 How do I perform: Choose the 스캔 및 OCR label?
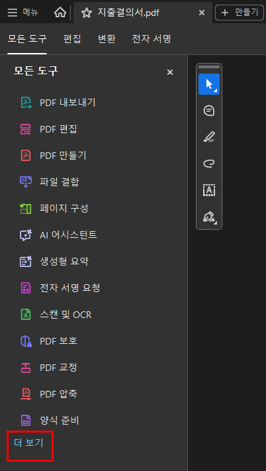coord(66,315)
